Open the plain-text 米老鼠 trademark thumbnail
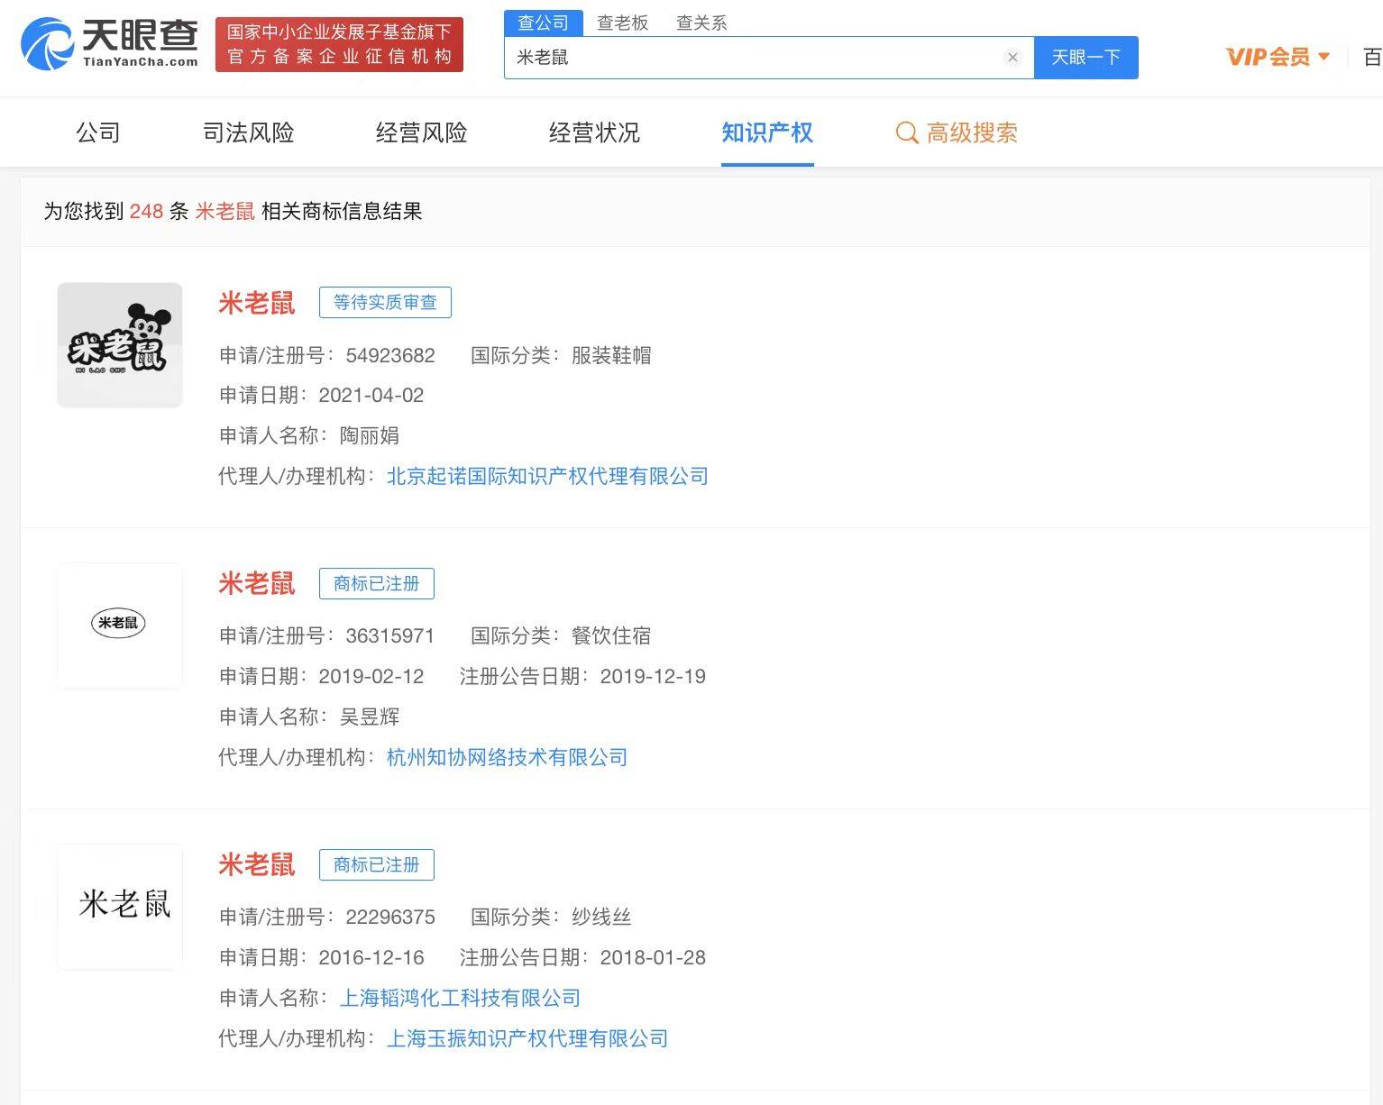Screen dimensions: 1383x1105 120,908
